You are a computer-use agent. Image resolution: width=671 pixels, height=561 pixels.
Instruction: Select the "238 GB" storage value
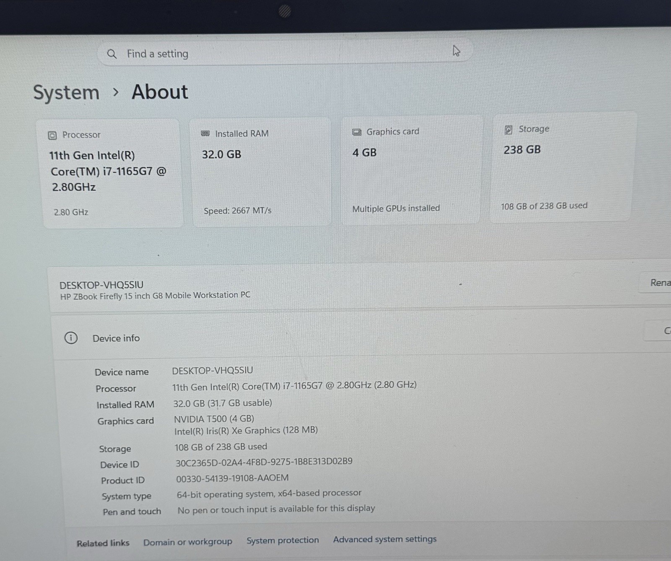coord(522,150)
